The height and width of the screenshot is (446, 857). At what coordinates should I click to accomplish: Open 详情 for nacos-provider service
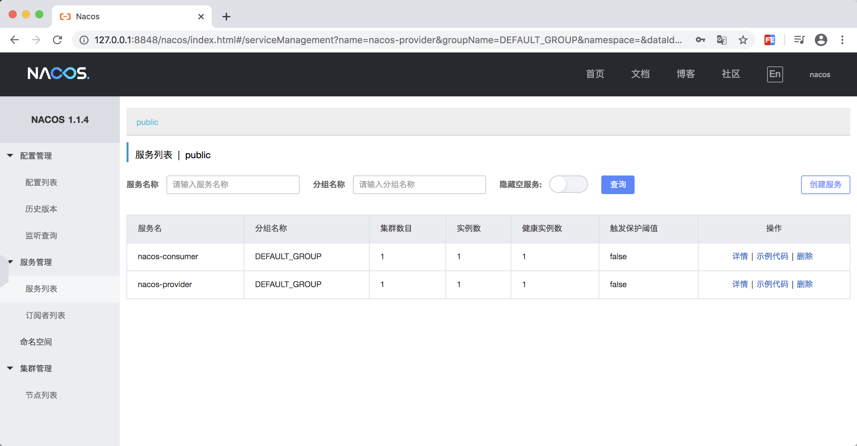tap(740, 284)
